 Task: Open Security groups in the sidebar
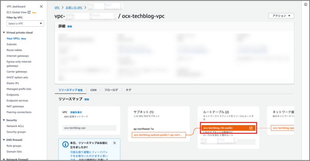[x=16, y=132]
